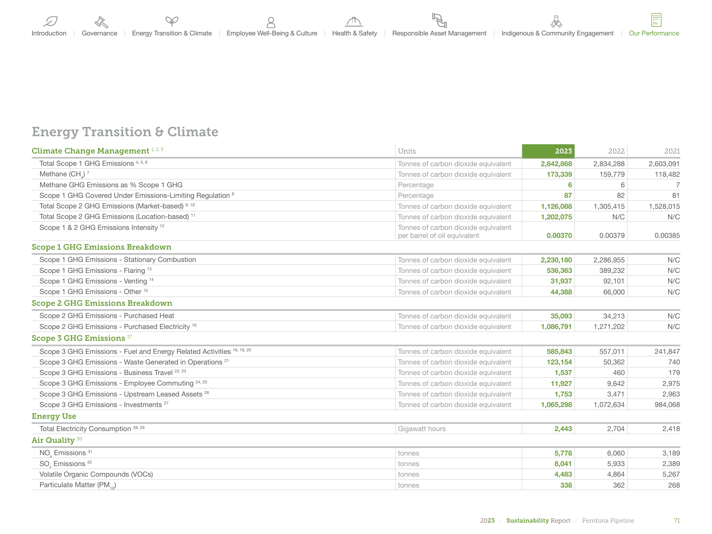Open Energy Transition & Climate nav link
This screenshot has width=712, height=534.
(x=172, y=33)
